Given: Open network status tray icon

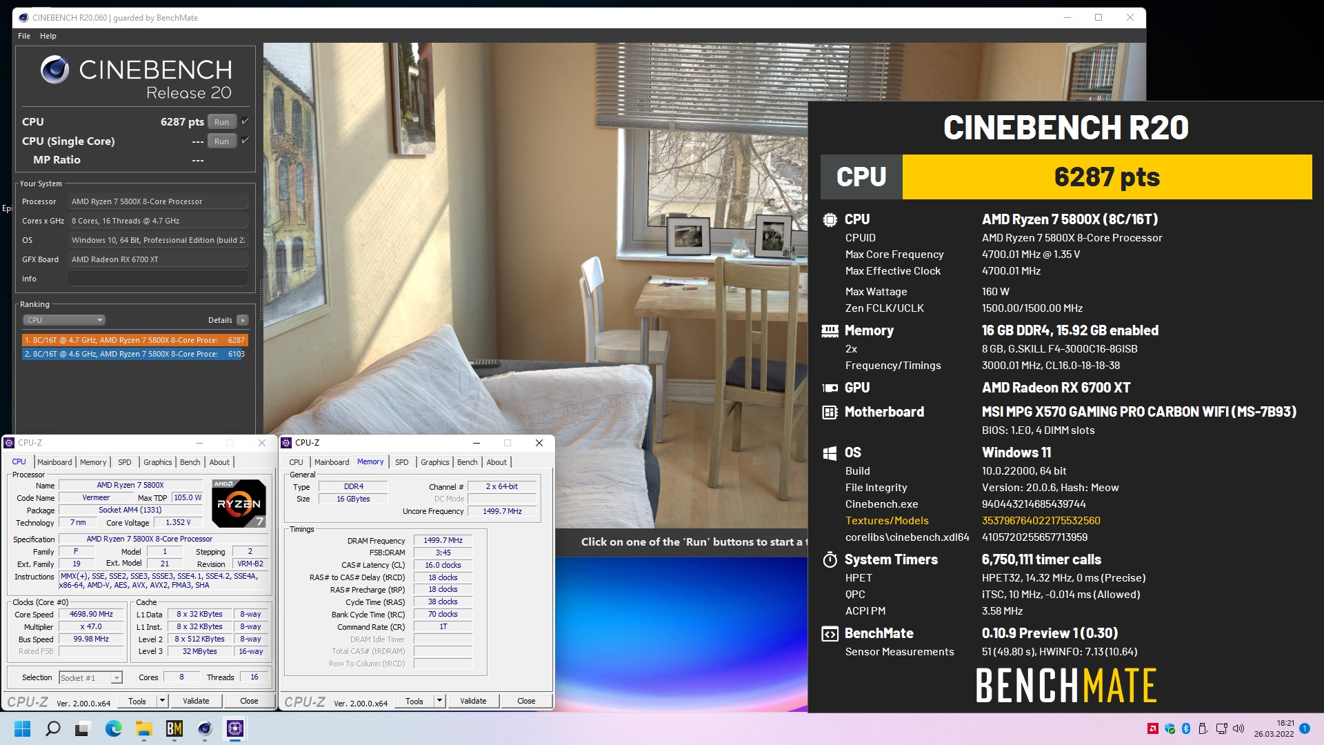Looking at the screenshot, I should pyautogui.click(x=1221, y=728).
